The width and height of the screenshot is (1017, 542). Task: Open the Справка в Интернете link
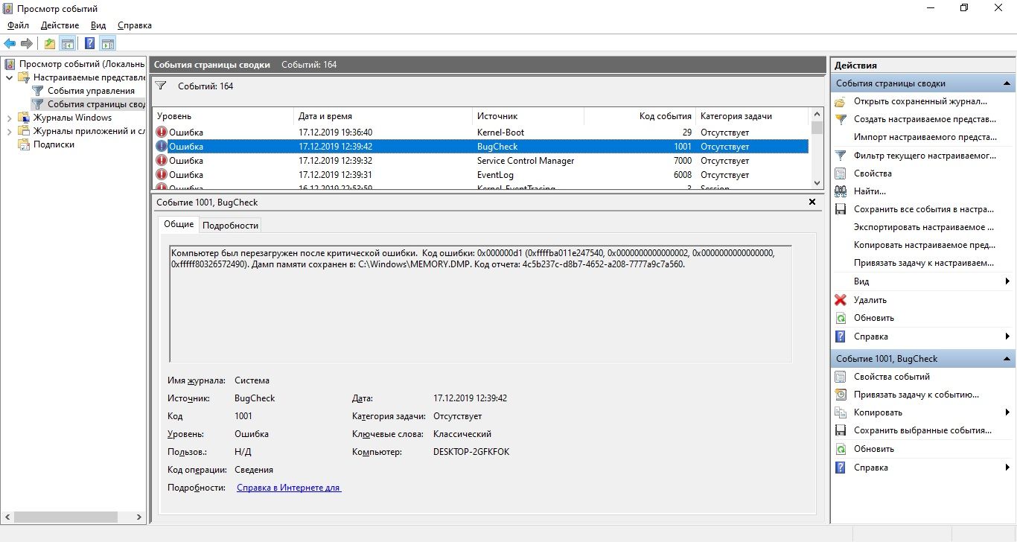pyautogui.click(x=289, y=488)
